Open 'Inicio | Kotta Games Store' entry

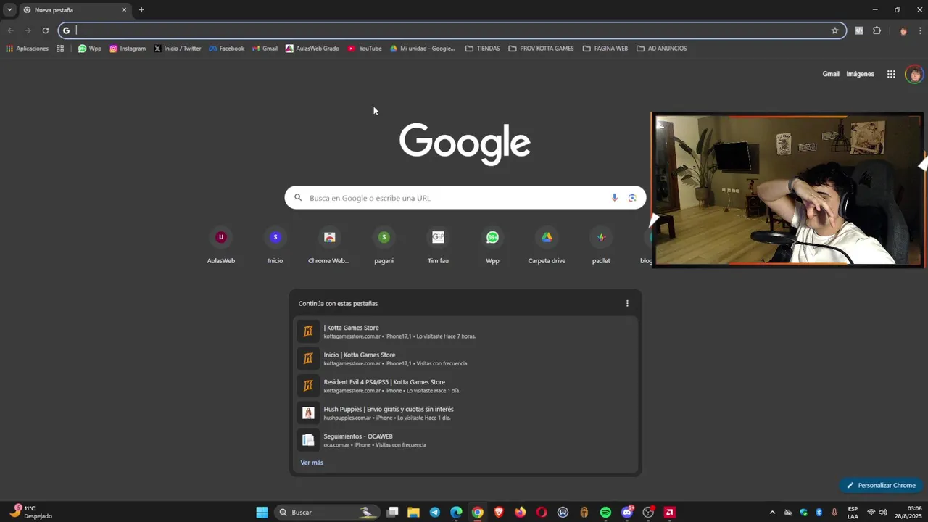465,359
